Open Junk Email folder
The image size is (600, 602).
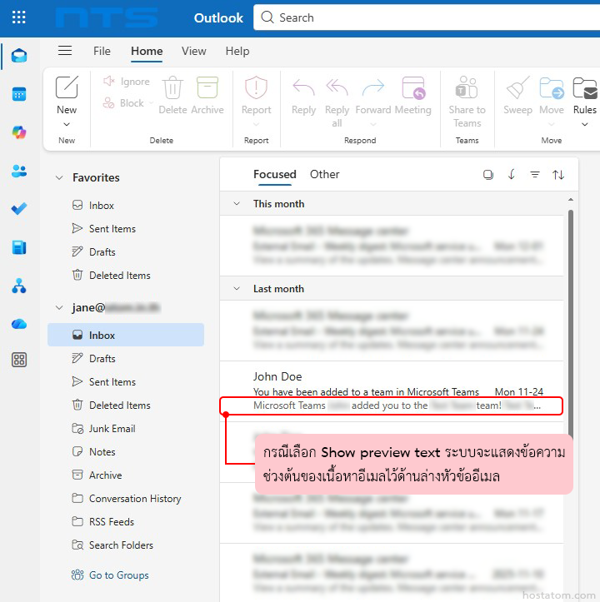pos(126,429)
